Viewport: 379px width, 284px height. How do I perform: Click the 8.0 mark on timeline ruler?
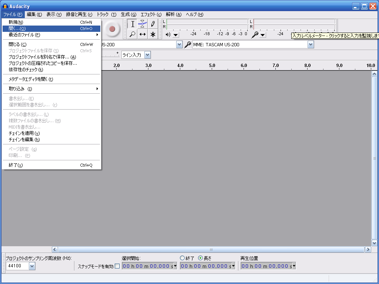(x=308, y=66)
